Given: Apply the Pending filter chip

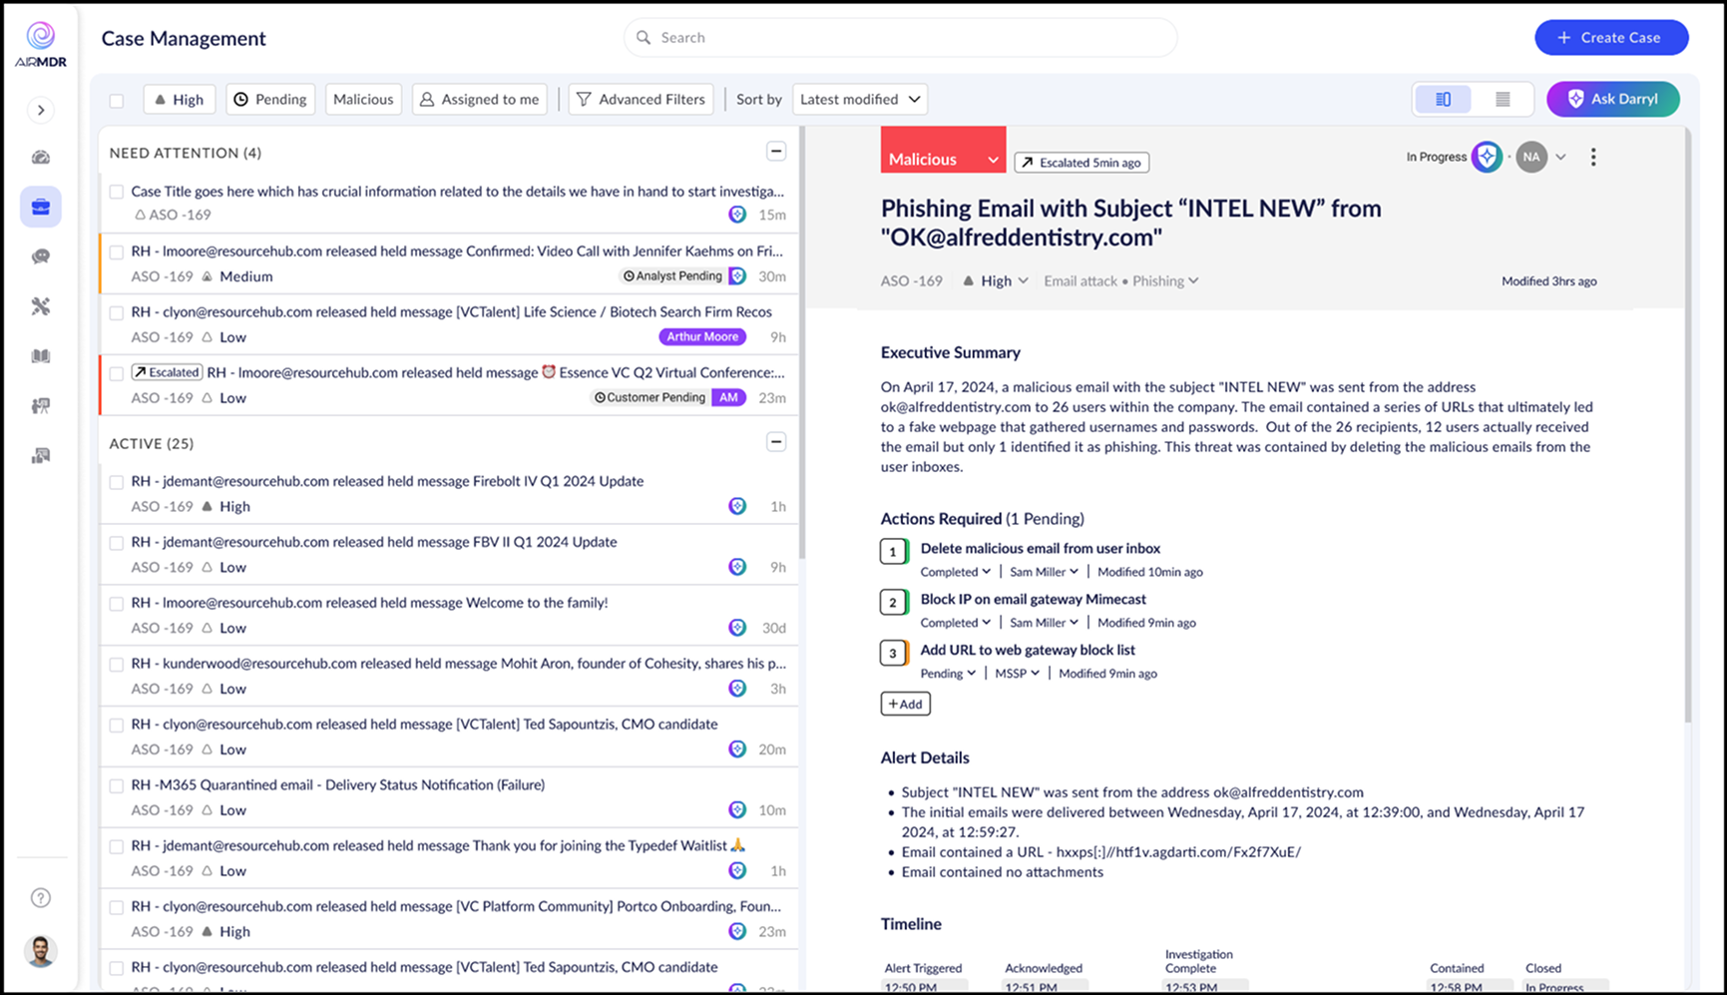Looking at the screenshot, I should [270, 99].
